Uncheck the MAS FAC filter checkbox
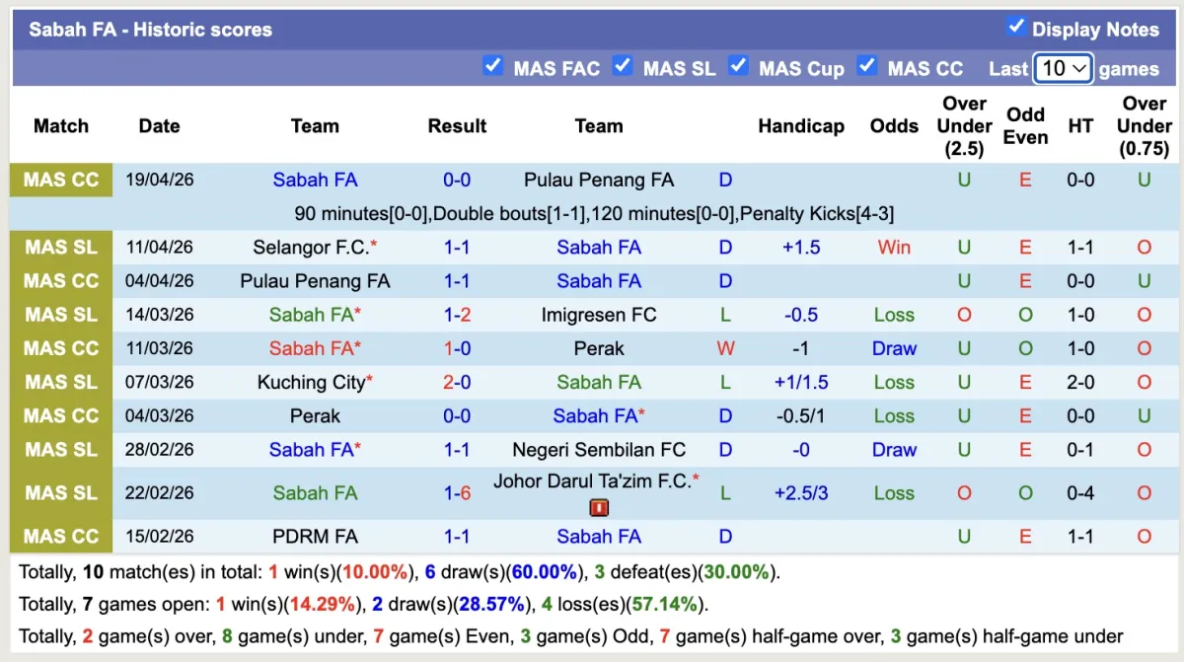This screenshot has width=1184, height=662. (x=492, y=66)
